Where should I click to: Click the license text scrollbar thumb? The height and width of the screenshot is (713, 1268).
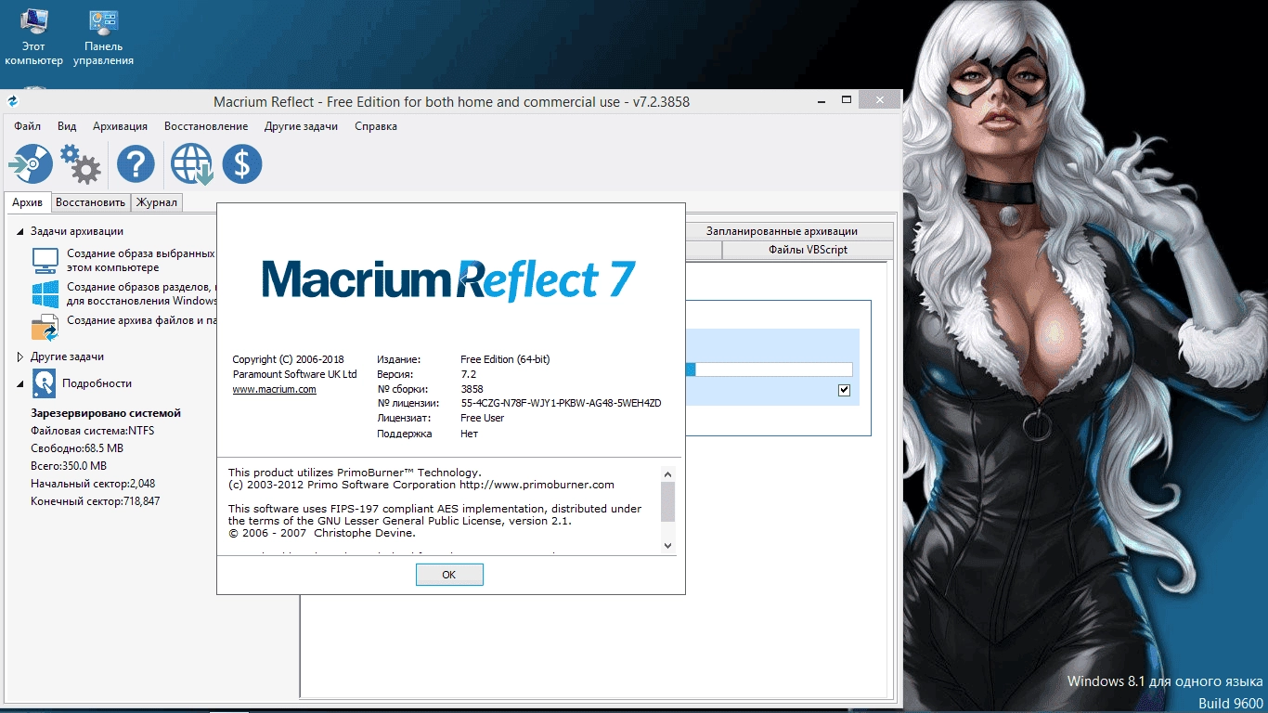(667, 501)
